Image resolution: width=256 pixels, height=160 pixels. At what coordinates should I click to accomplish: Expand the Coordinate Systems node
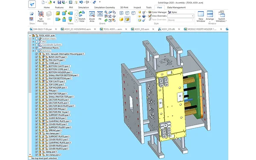[x=33, y=45]
